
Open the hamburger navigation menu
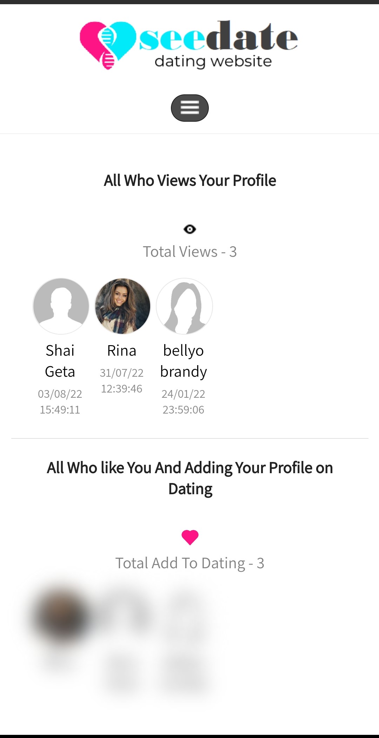189,108
